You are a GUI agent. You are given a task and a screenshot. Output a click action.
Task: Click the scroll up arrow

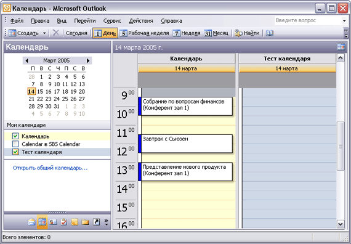tap(341, 58)
